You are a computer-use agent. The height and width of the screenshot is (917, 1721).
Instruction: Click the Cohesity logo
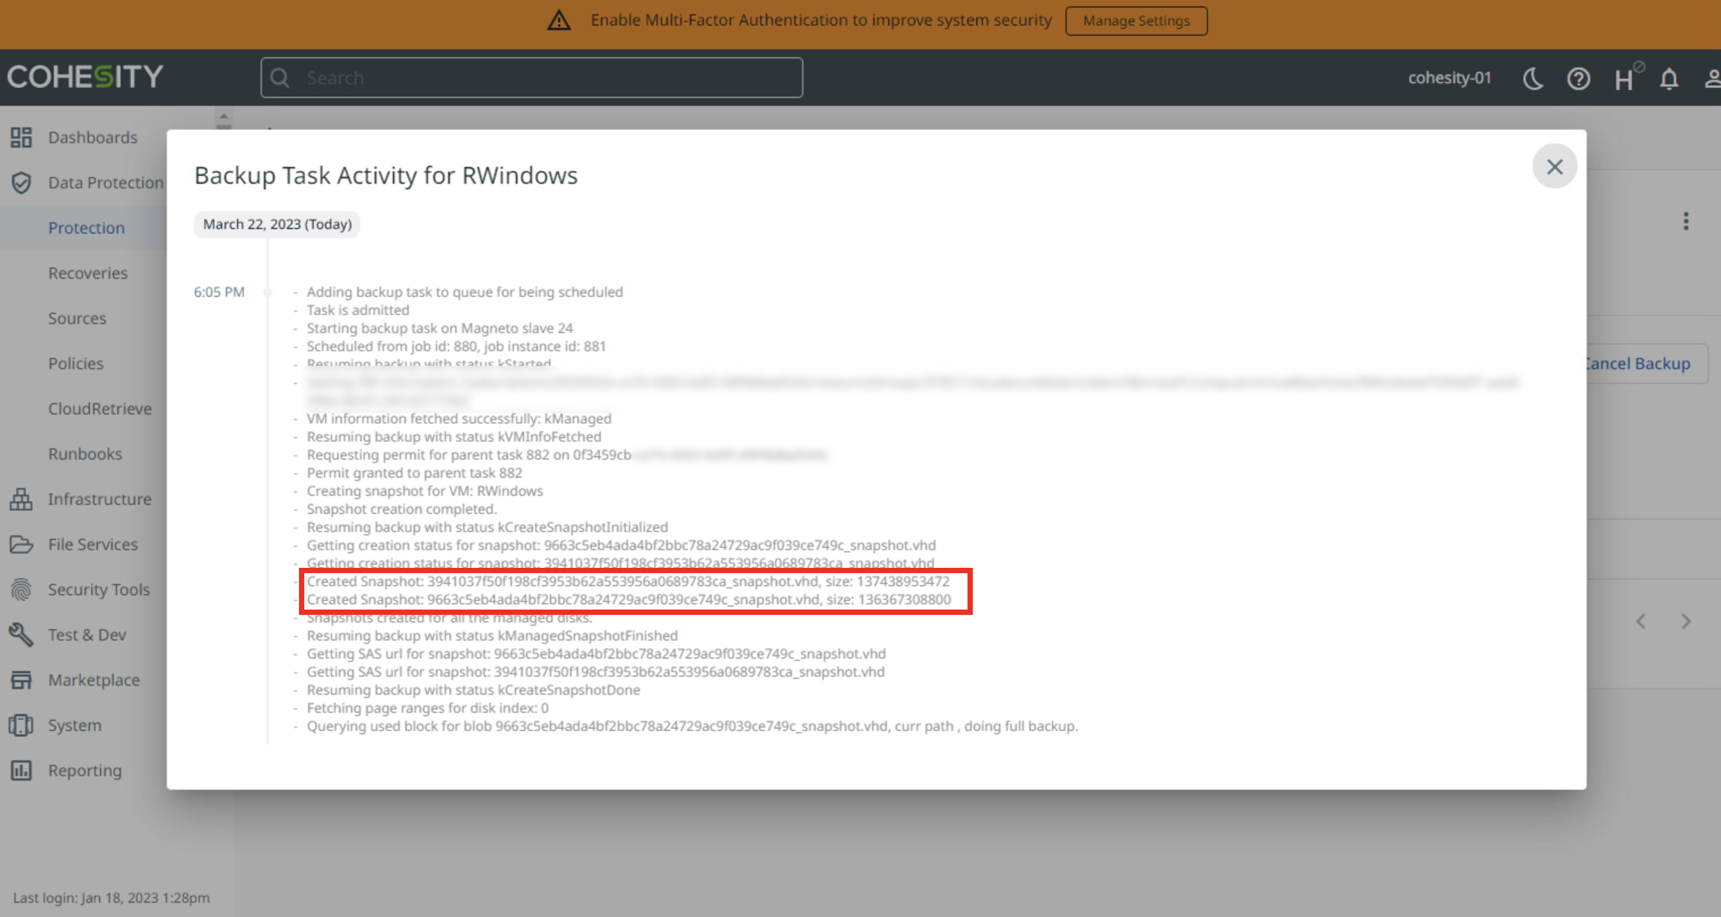pos(85,77)
